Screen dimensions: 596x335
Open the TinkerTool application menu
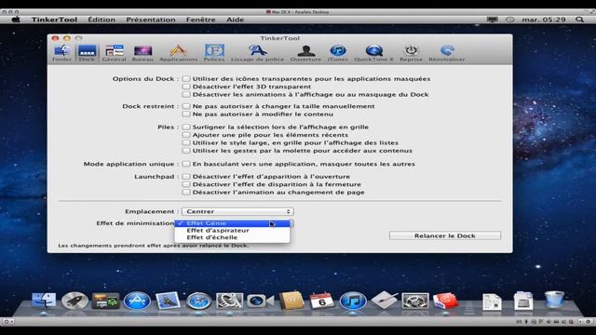tap(54, 20)
